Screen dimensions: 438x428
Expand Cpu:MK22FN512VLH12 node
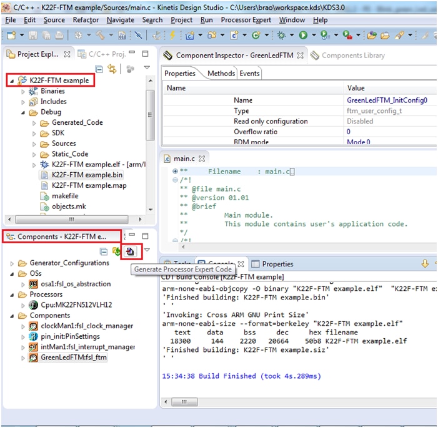tap(23, 306)
